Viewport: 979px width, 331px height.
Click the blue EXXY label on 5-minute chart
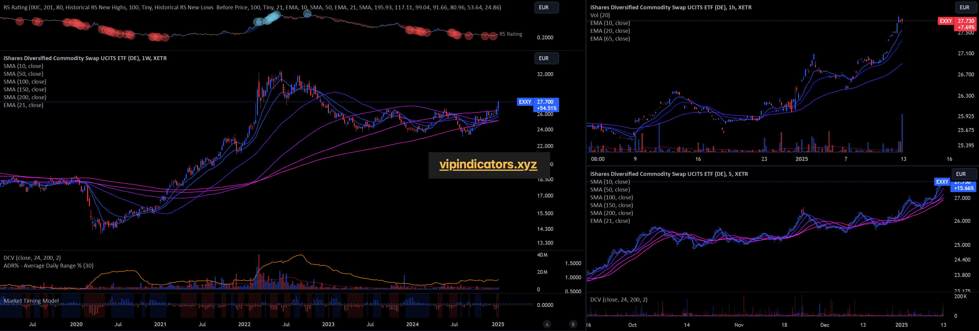tap(942, 182)
